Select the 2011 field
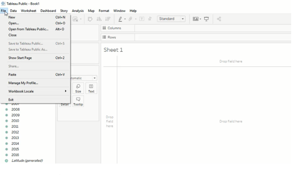 15,127
